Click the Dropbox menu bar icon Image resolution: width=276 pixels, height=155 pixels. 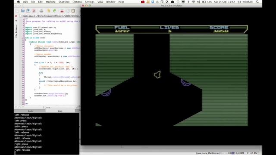[153, 2]
